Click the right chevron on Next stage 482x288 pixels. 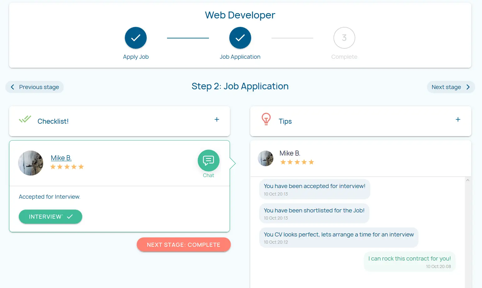point(468,87)
